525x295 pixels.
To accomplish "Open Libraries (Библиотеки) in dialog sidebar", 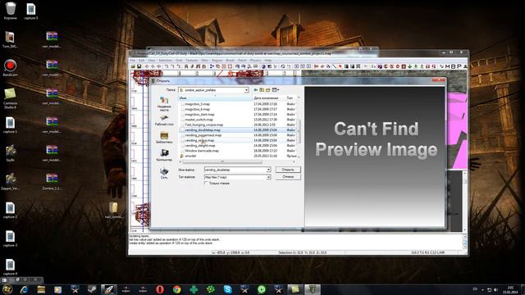I will click(164, 138).
